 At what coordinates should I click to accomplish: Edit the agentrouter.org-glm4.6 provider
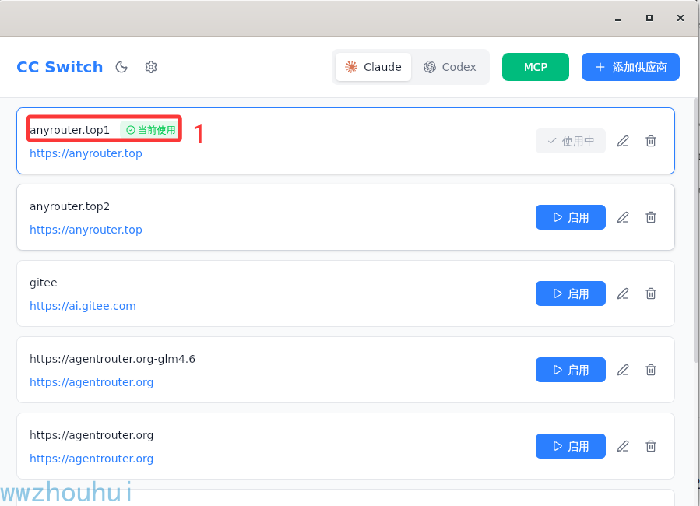(x=623, y=370)
